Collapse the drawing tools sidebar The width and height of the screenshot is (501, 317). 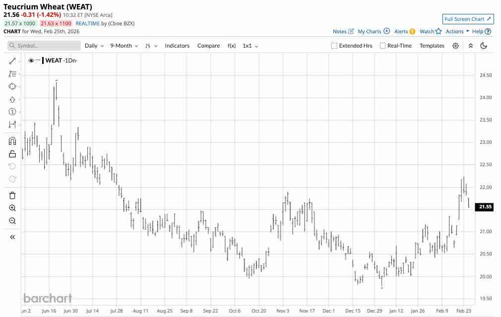pos(12,237)
